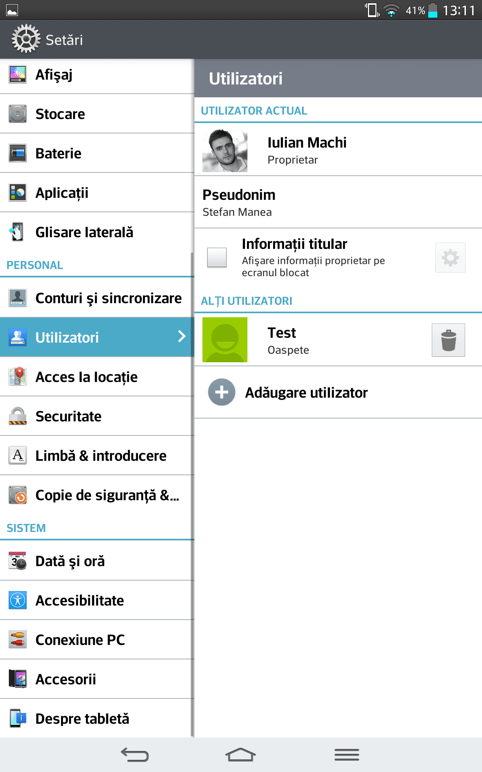Tap the green Test user avatar

pyautogui.click(x=225, y=340)
